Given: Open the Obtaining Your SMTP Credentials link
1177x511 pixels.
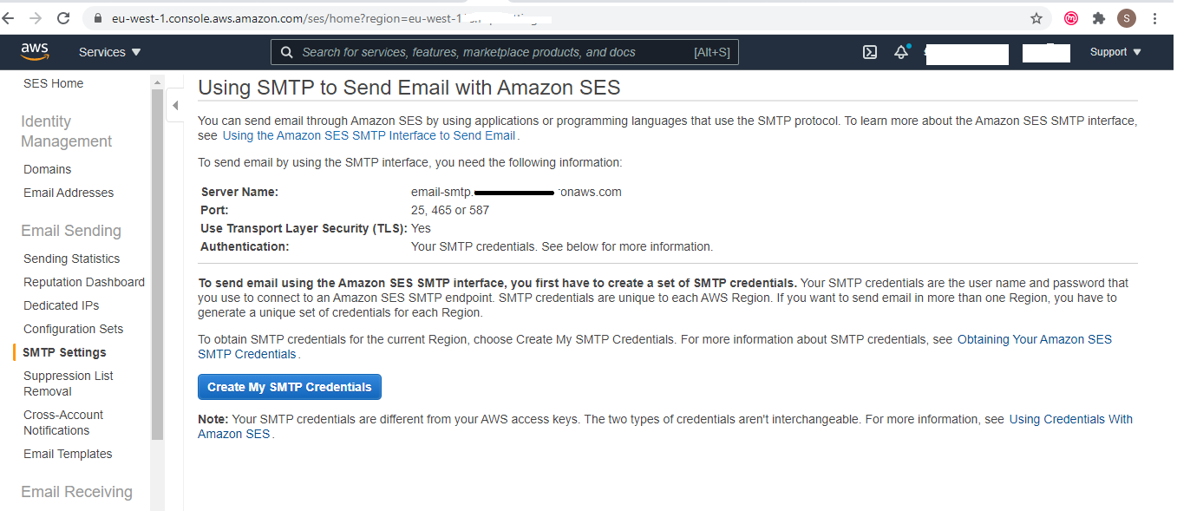Looking at the screenshot, I should coord(1033,339).
